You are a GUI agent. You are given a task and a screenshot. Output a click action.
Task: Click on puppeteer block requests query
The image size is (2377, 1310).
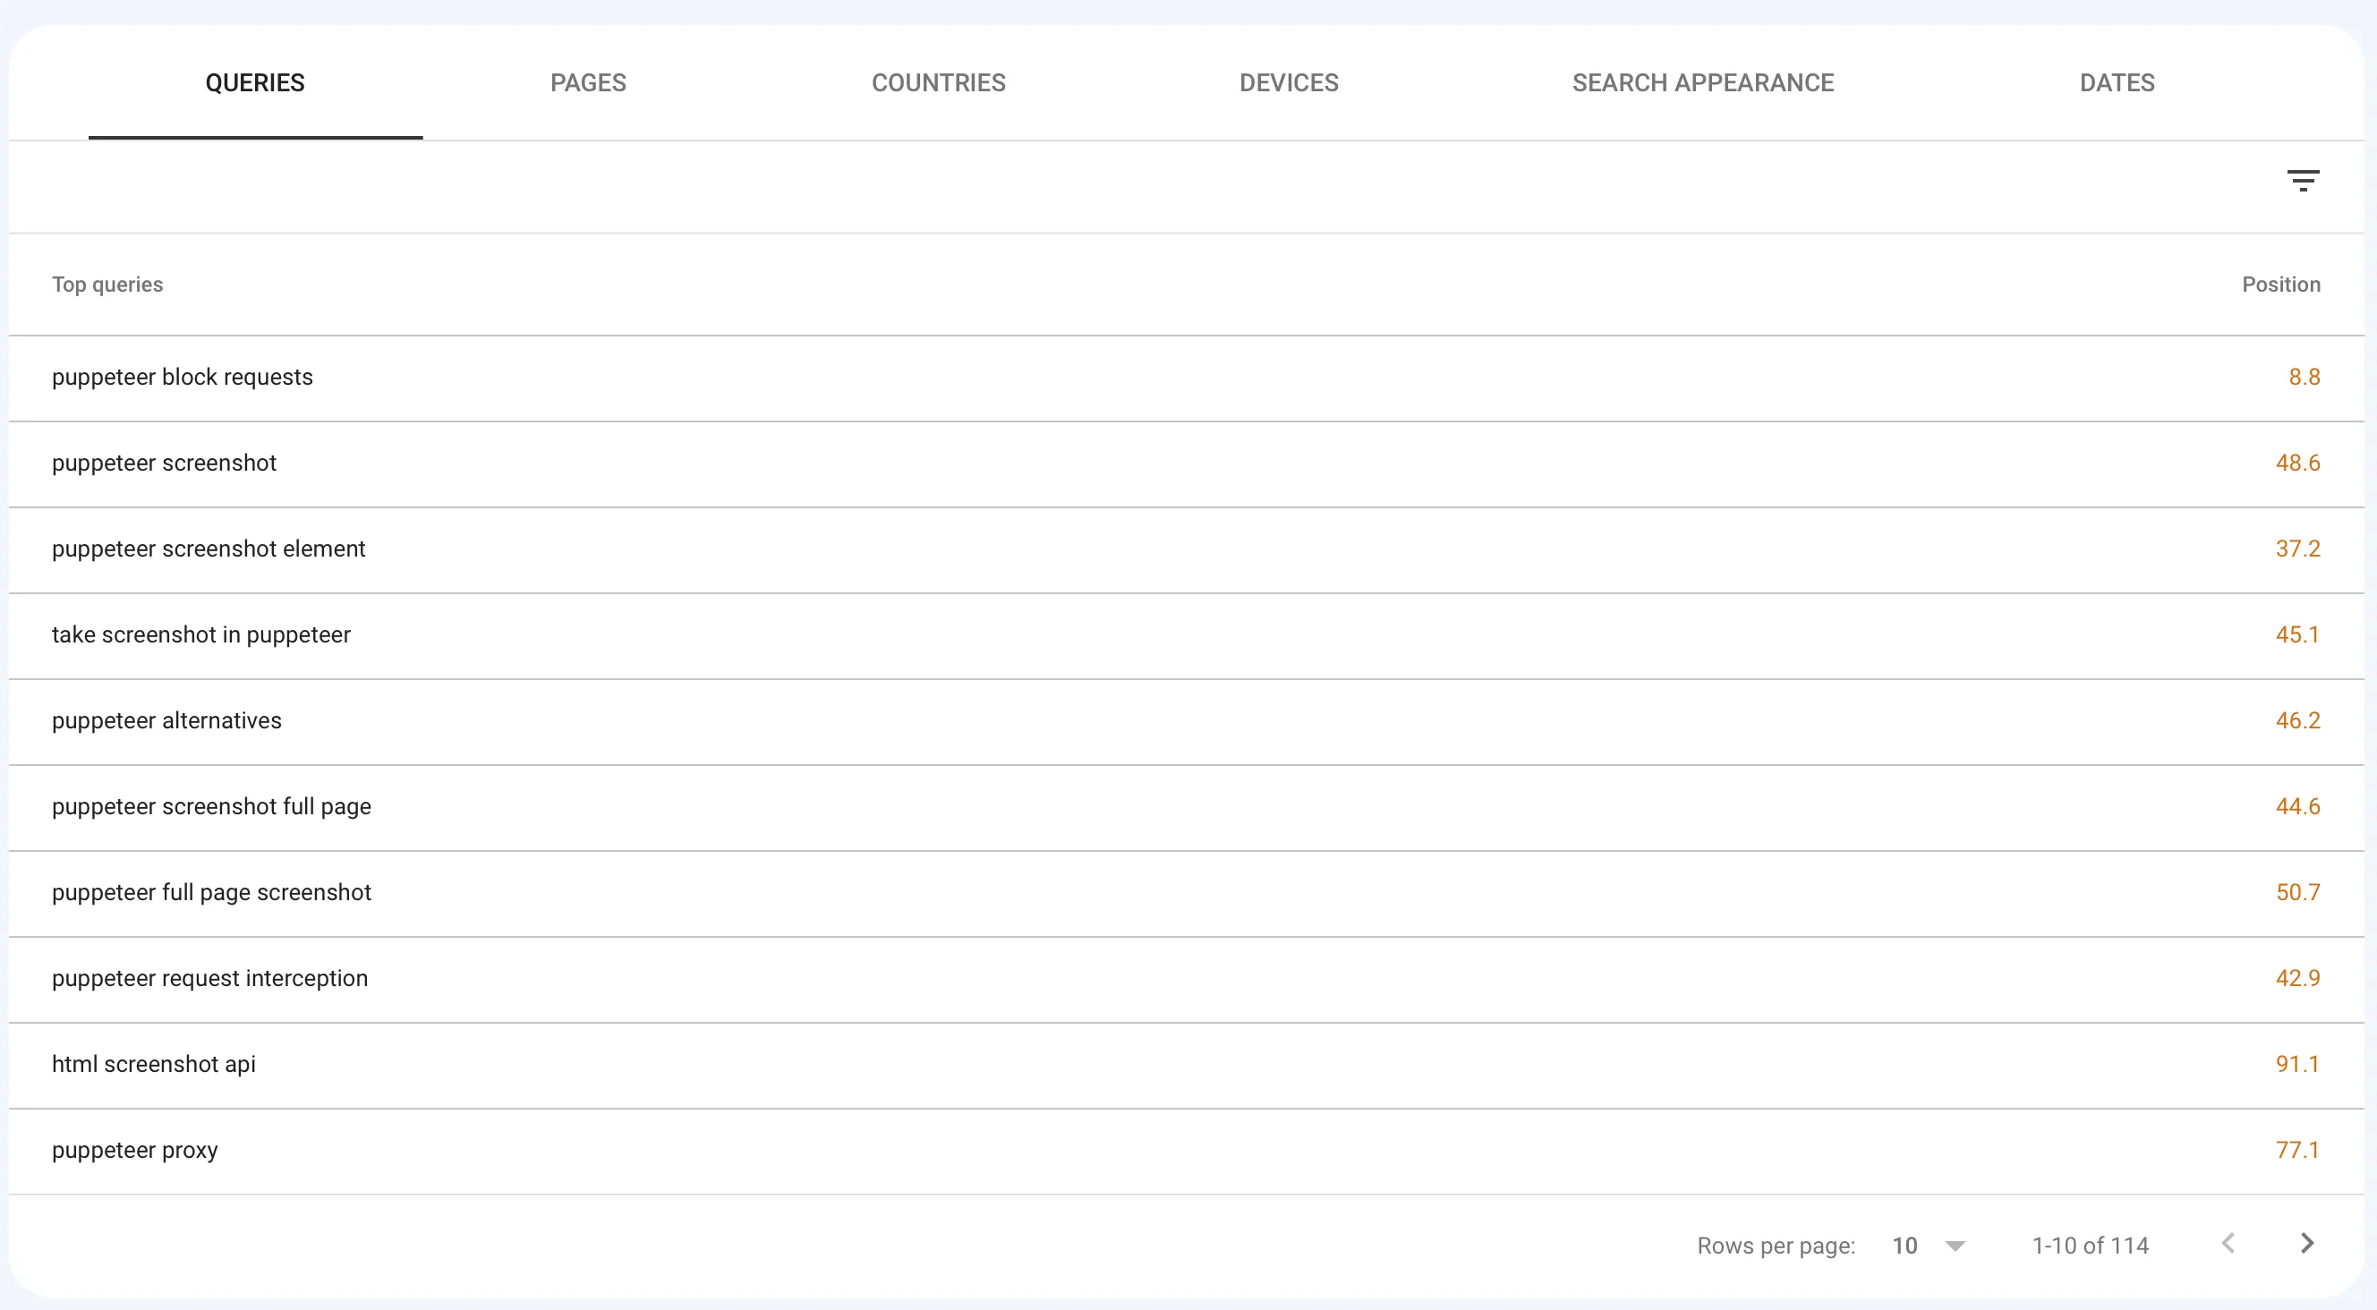coord(183,376)
